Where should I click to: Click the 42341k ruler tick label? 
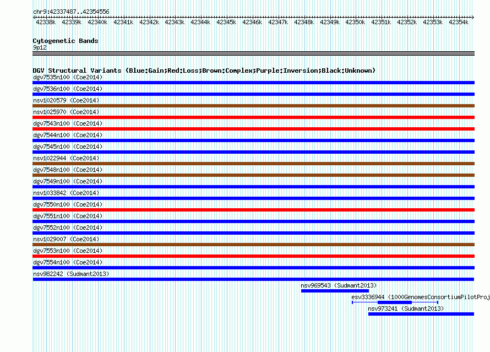(x=123, y=22)
